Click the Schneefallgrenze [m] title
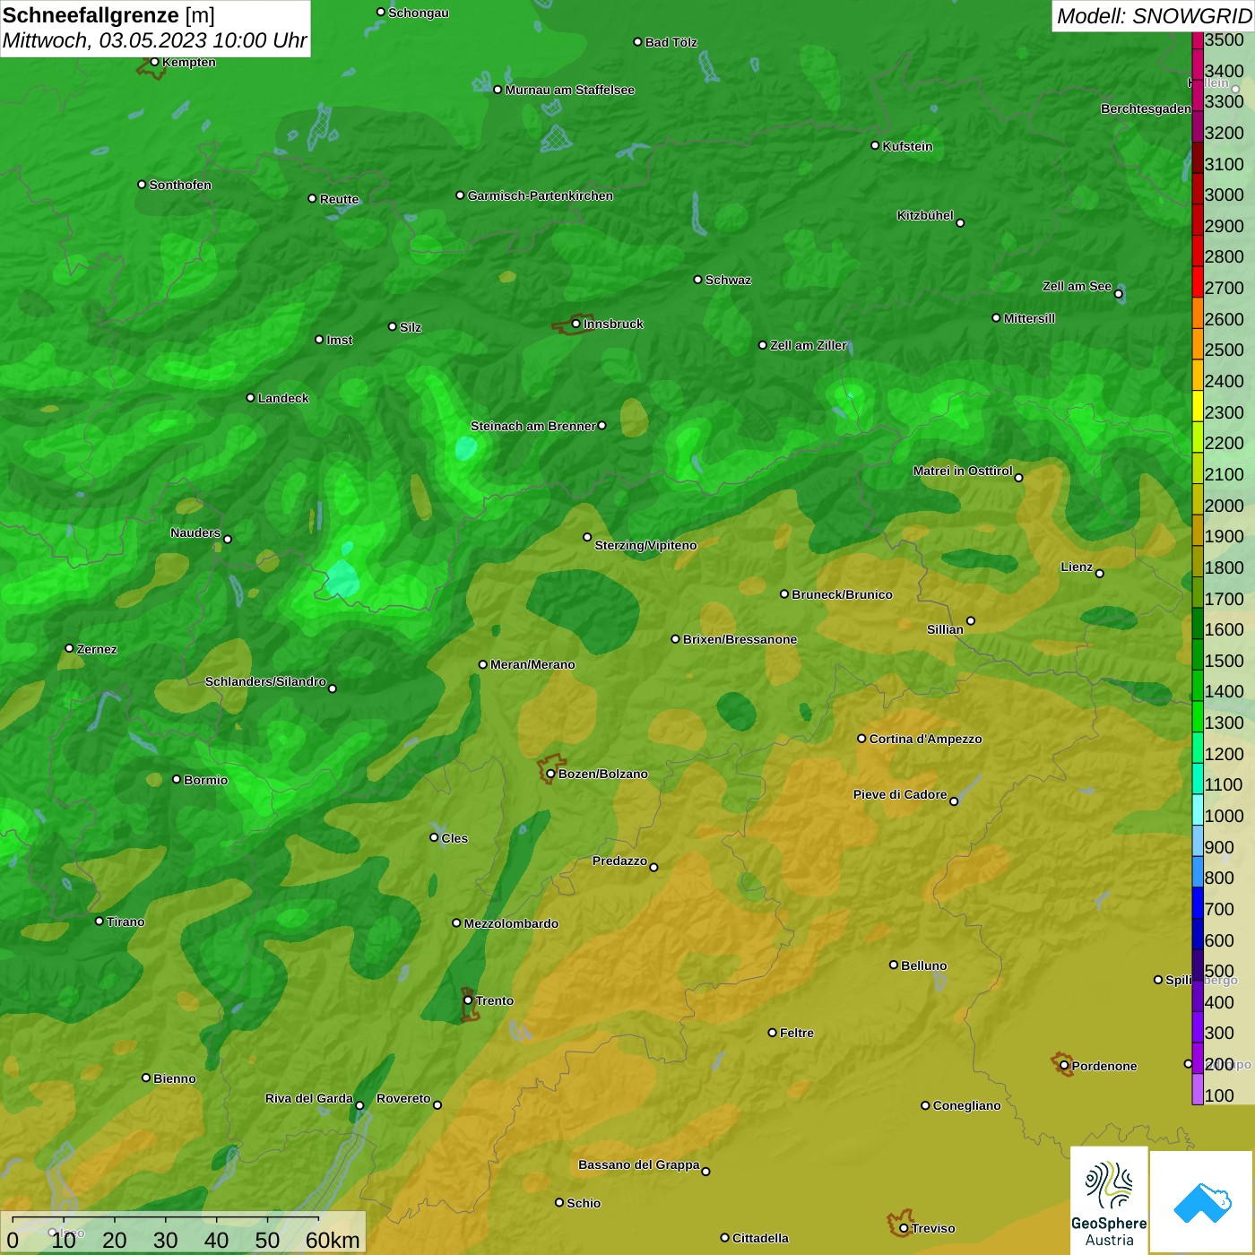Image resolution: width=1255 pixels, height=1255 pixels. [108, 15]
